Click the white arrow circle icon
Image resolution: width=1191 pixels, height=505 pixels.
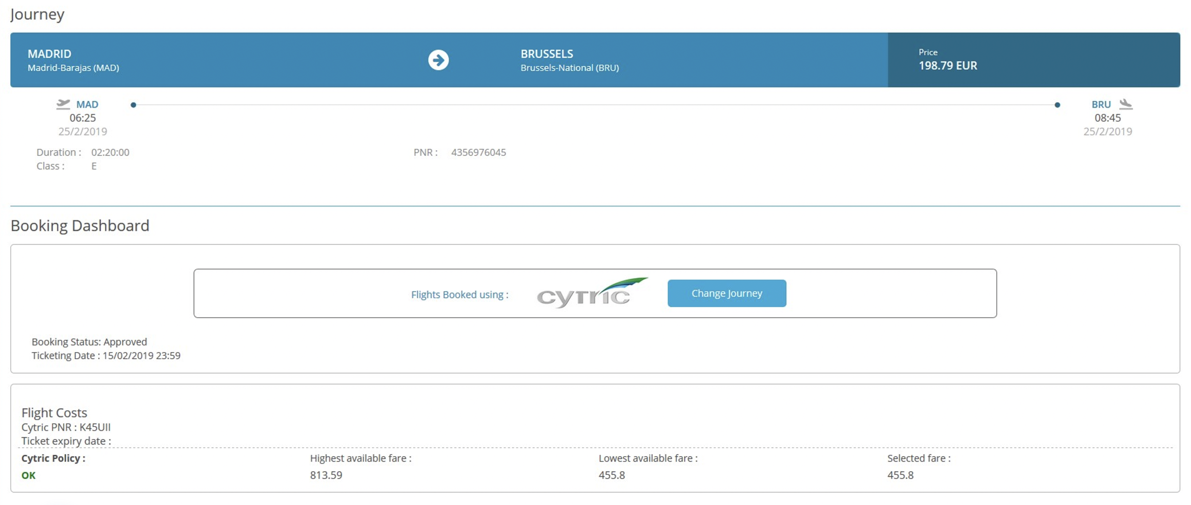click(x=438, y=60)
